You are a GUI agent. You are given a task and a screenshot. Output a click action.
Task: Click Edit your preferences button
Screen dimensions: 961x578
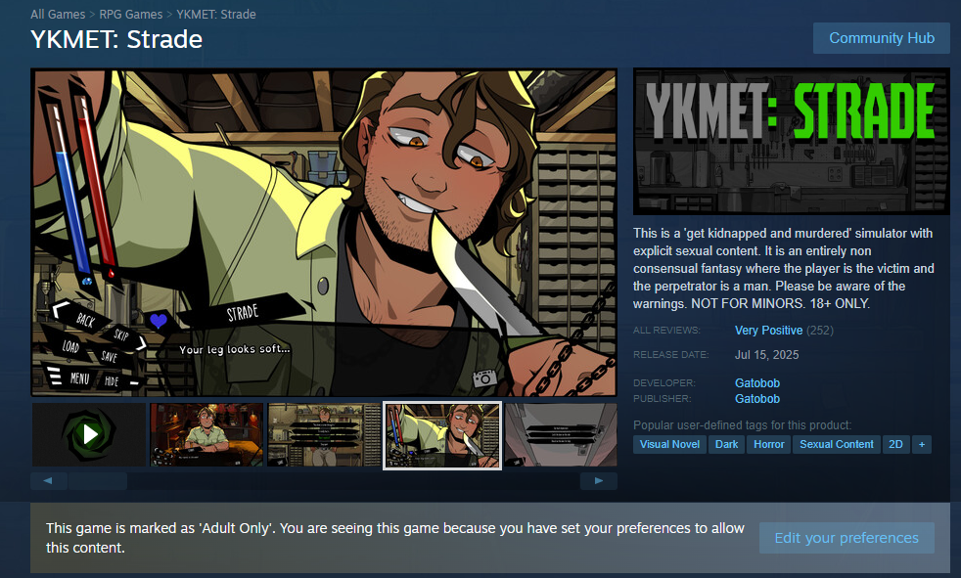click(847, 538)
